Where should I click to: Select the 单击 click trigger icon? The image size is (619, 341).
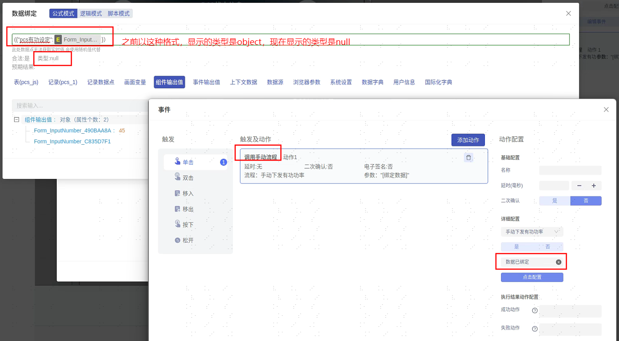(178, 161)
